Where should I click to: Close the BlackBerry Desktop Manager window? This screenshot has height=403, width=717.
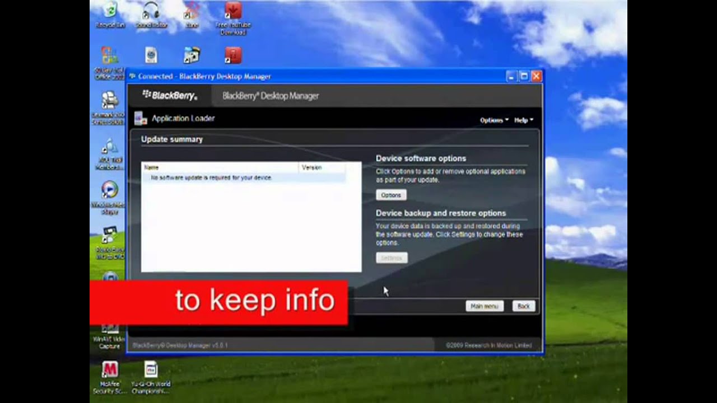[x=536, y=77]
